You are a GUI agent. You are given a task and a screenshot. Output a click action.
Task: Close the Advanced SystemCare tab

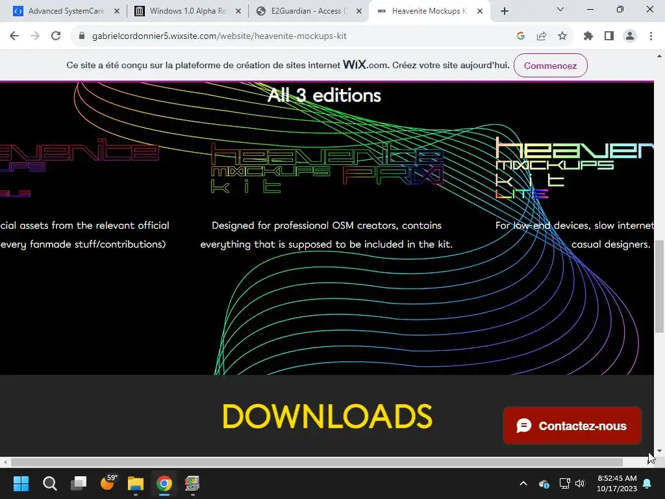tap(117, 12)
